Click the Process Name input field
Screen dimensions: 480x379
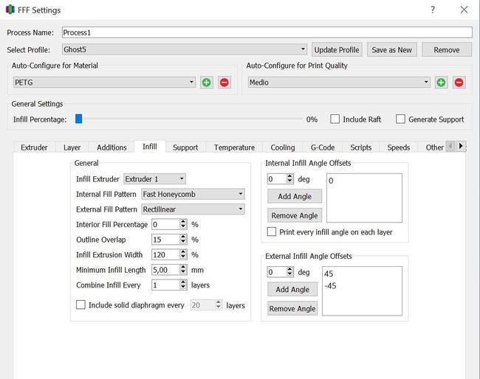coord(266,32)
